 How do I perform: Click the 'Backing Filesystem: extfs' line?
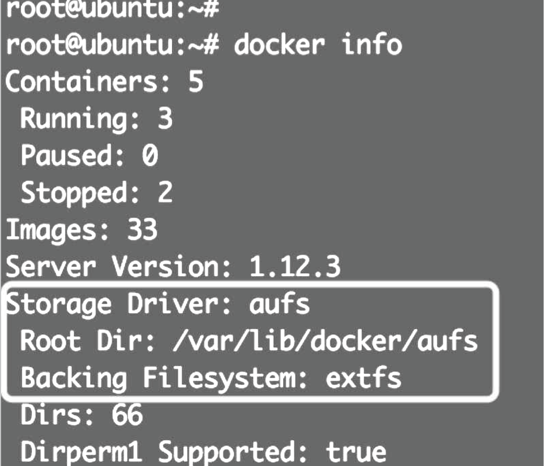click(210, 378)
